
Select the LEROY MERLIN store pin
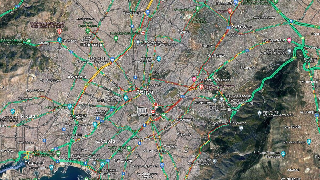(112, 59)
